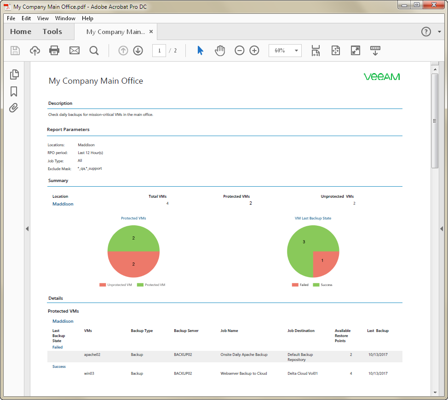The width and height of the screenshot is (448, 400).
Task: Select the My Company Main document tab
Action: (115, 32)
